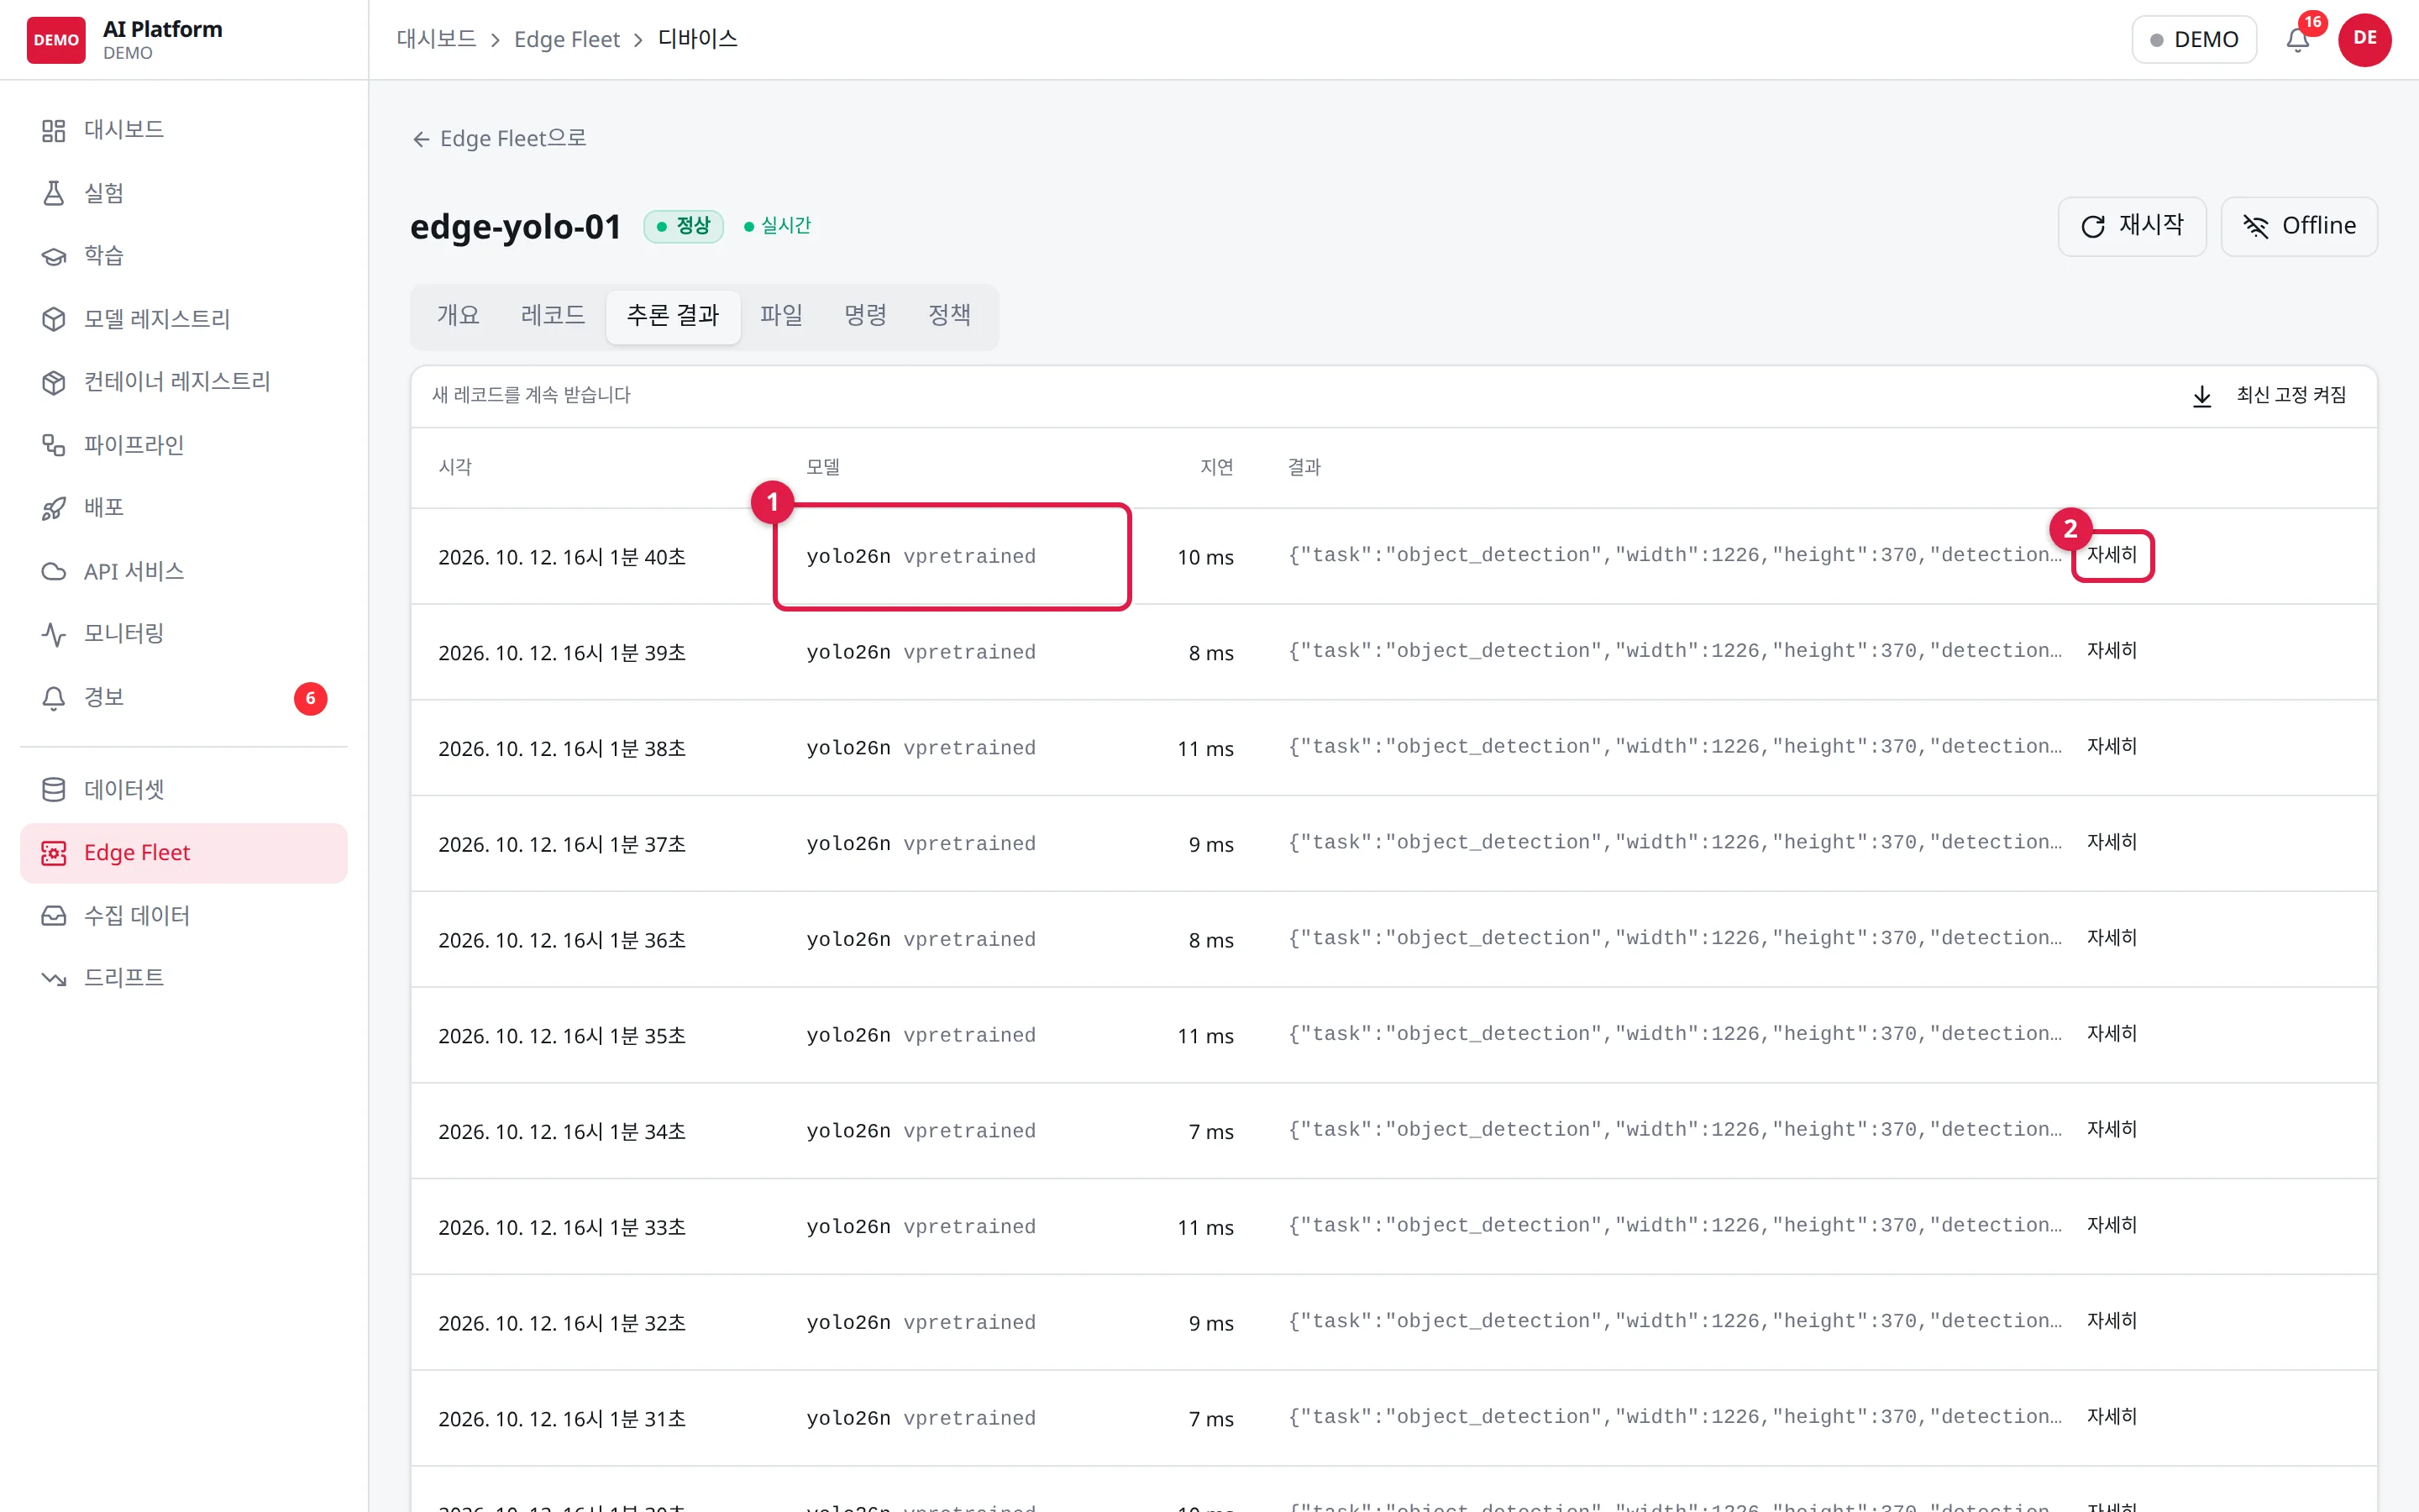Open the 수집 데이터 inbox icon
Viewport: 2419px width, 1512px height.
click(x=54, y=916)
